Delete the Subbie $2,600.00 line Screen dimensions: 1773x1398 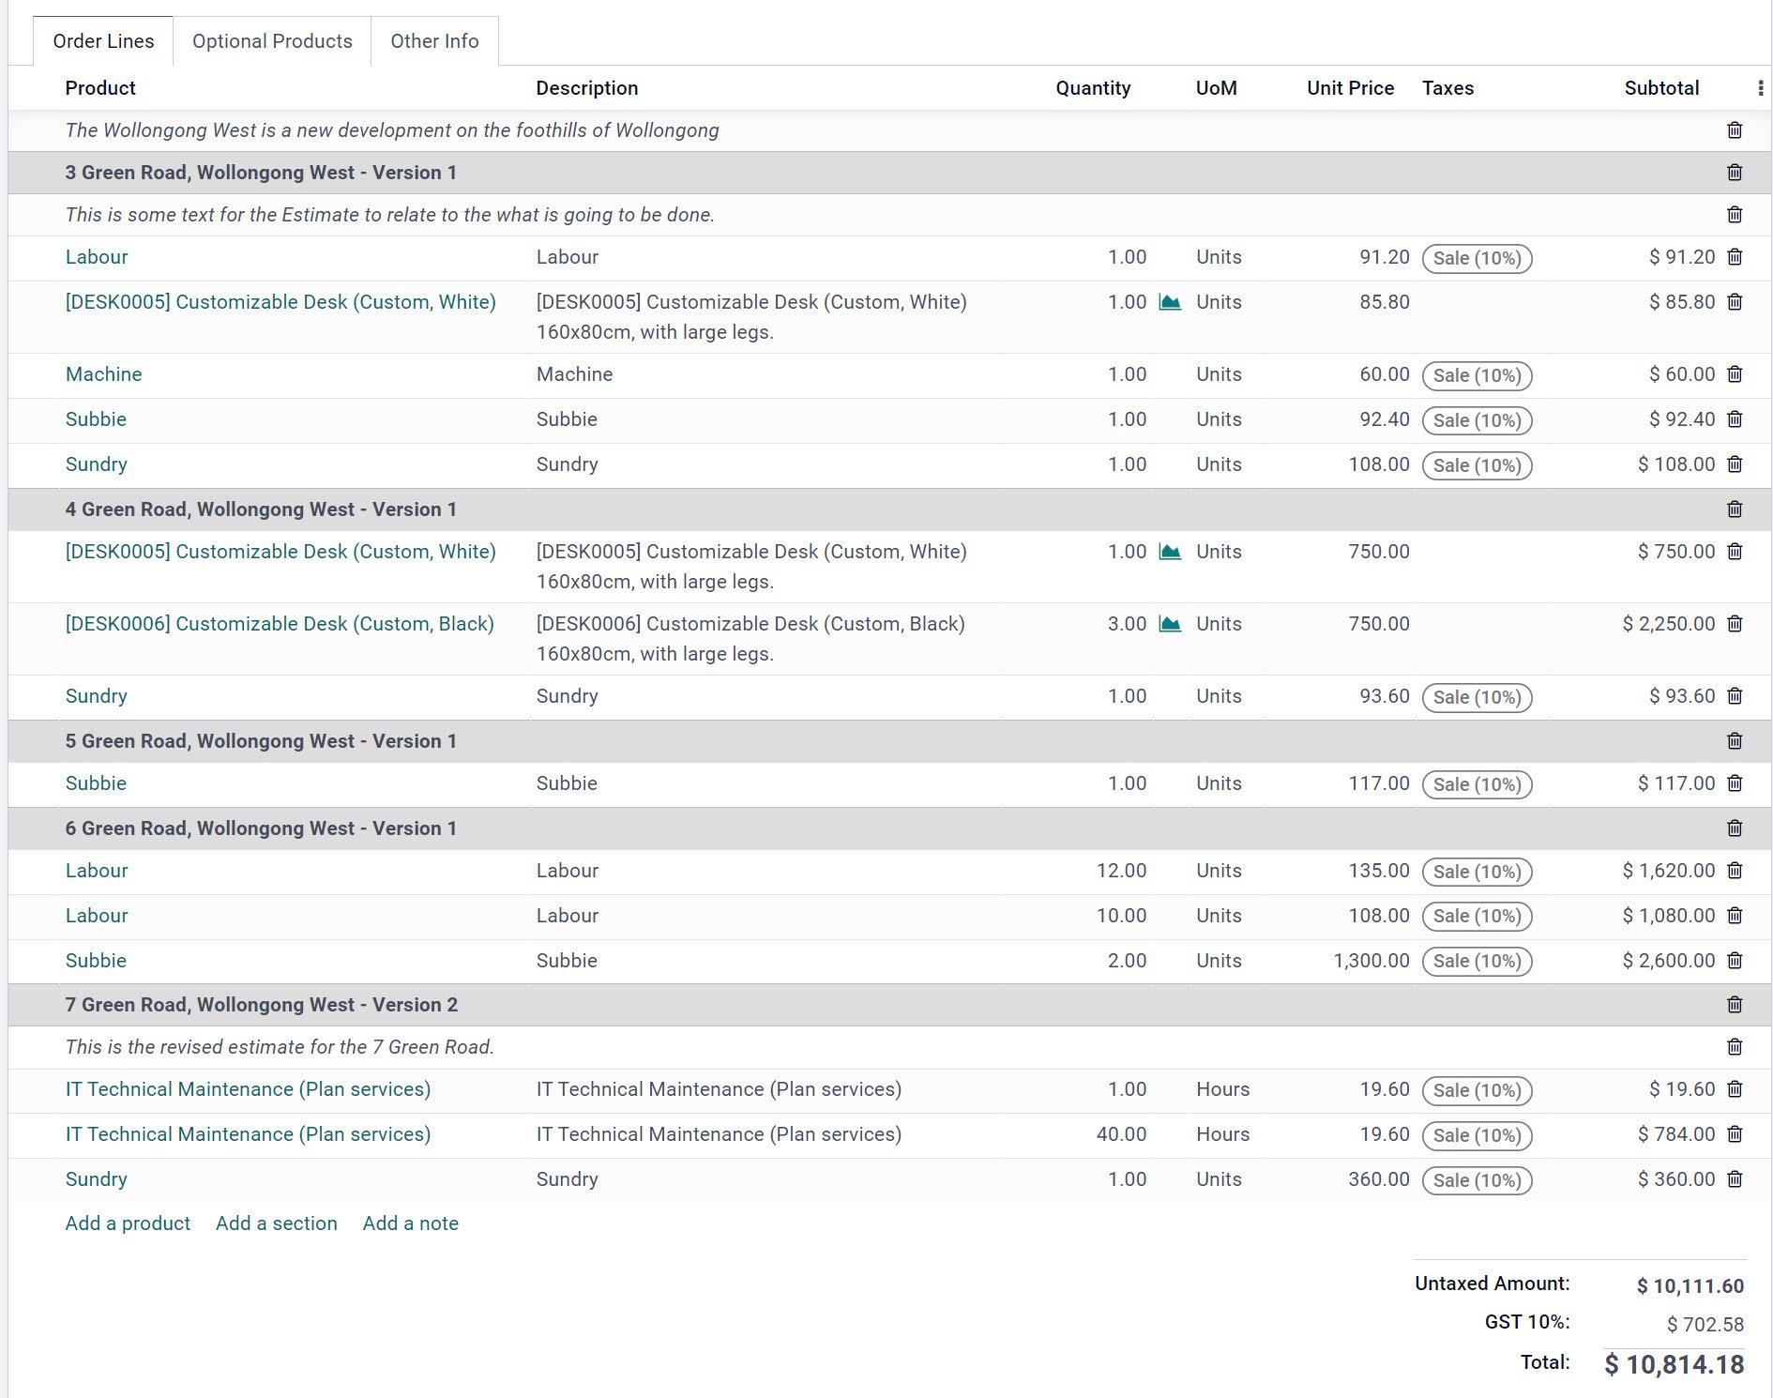coord(1735,961)
